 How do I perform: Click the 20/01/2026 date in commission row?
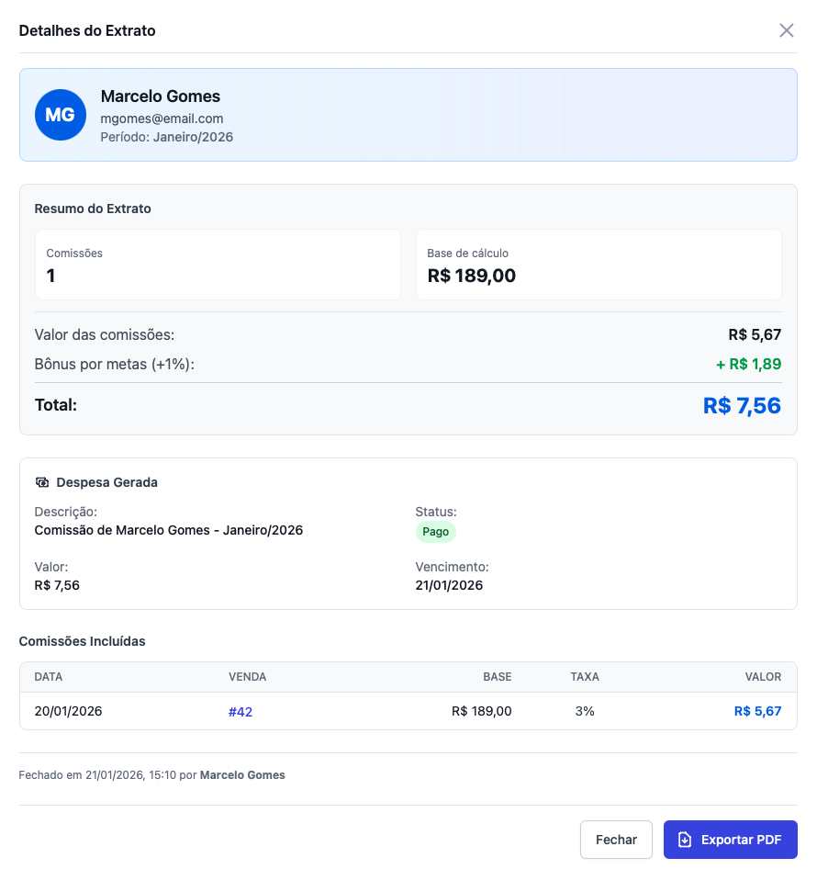tap(68, 711)
